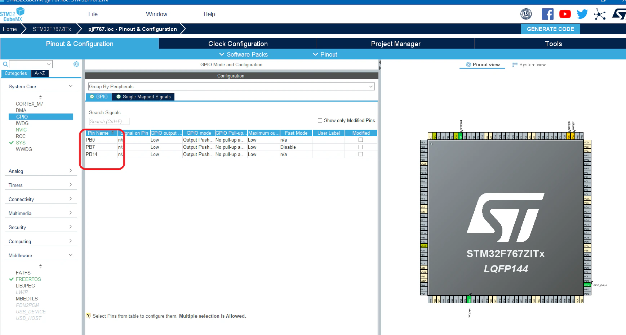
Task: Expand the Computing category
Action: pos(71,241)
